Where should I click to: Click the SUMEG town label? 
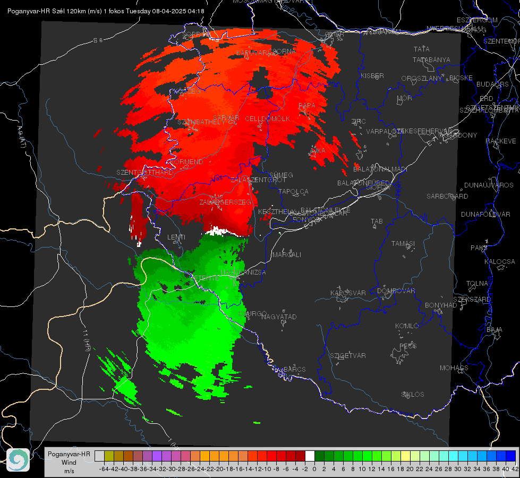[x=281, y=175]
